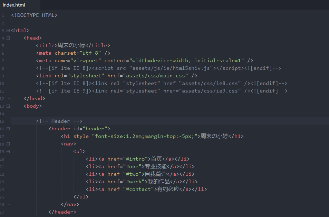This screenshot has height=217, width=329.
Task: Collapse the nav element fold marker
Action: coord(8,144)
